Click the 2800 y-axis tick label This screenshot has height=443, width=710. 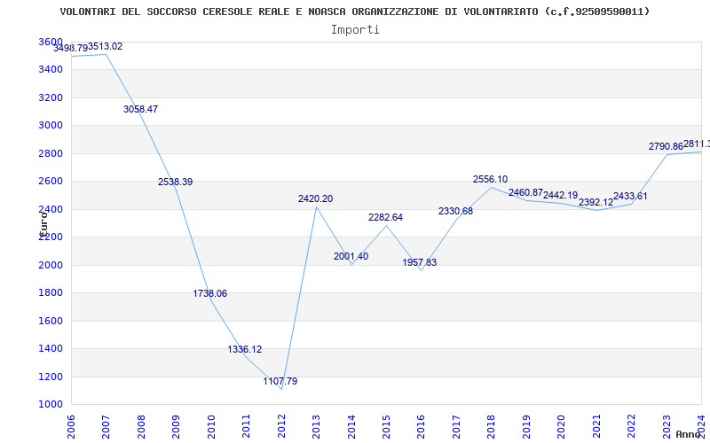click(51, 153)
